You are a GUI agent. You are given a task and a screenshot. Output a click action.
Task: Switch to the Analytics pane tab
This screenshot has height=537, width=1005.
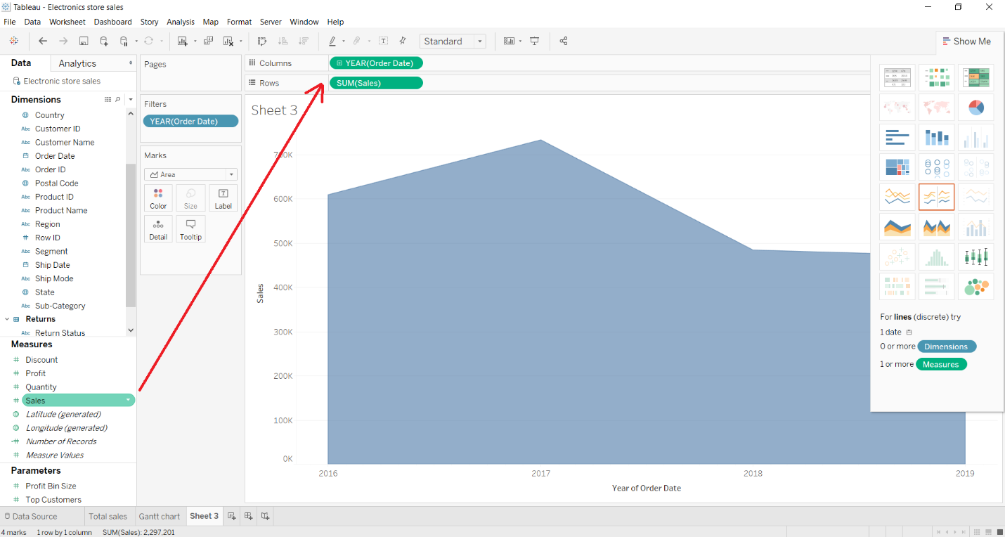[77, 63]
